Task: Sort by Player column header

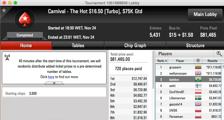Action: [180, 61]
